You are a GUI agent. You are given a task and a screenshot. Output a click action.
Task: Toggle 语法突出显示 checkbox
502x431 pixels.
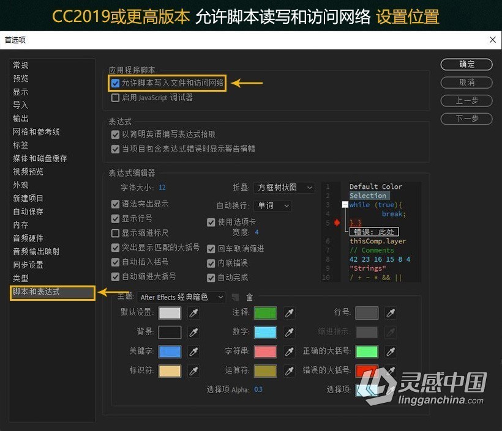click(x=115, y=204)
